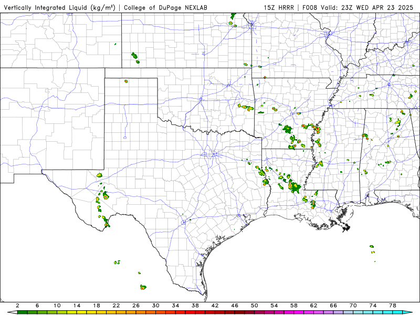420x315 pixels.
Task: Select legend value 30 on color scale
Action: 155,306
